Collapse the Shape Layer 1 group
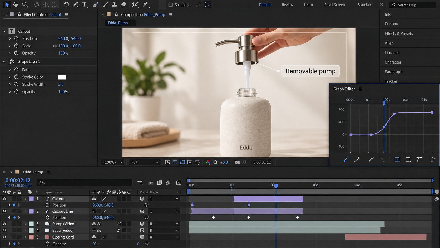The image size is (440, 248). tap(4, 62)
